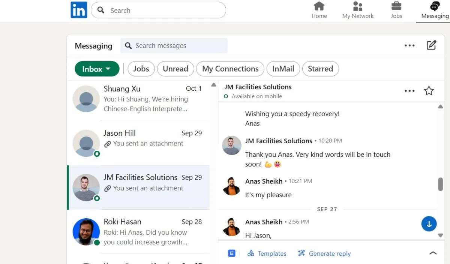Click the message thread scrollbar thumb

click(441, 184)
